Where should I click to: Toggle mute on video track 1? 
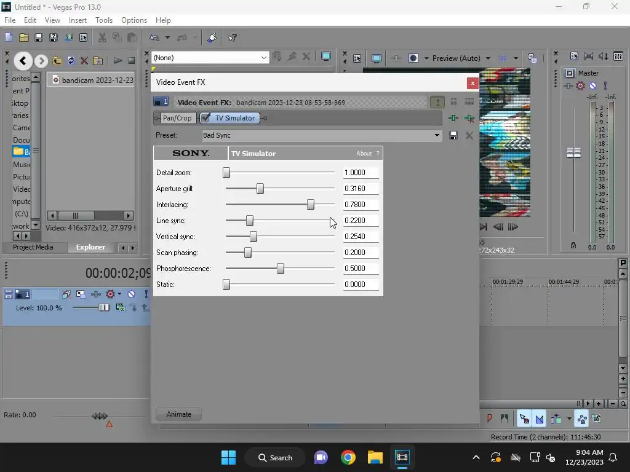pyautogui.click(x=132, y=294)
